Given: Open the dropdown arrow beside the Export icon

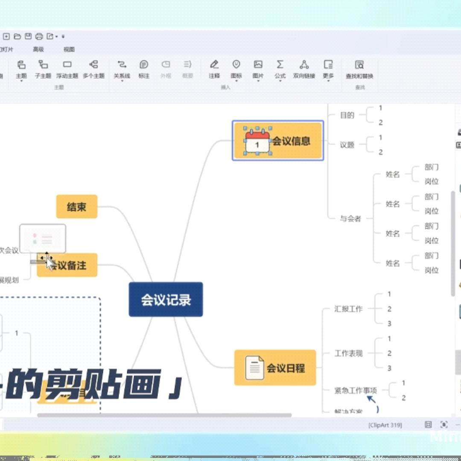Looking at the screenshot, I should click(x=56, y=37).
